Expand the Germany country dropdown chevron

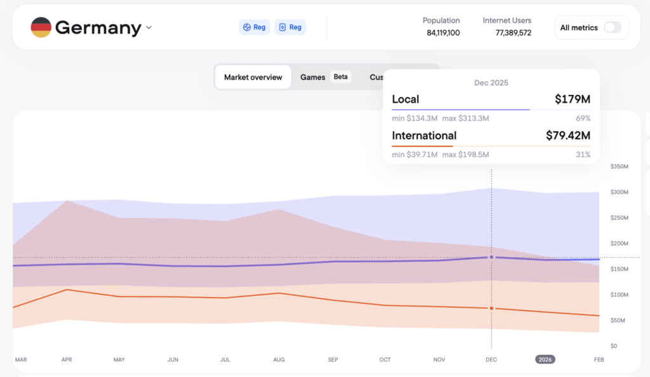click(x=149, y=27)
